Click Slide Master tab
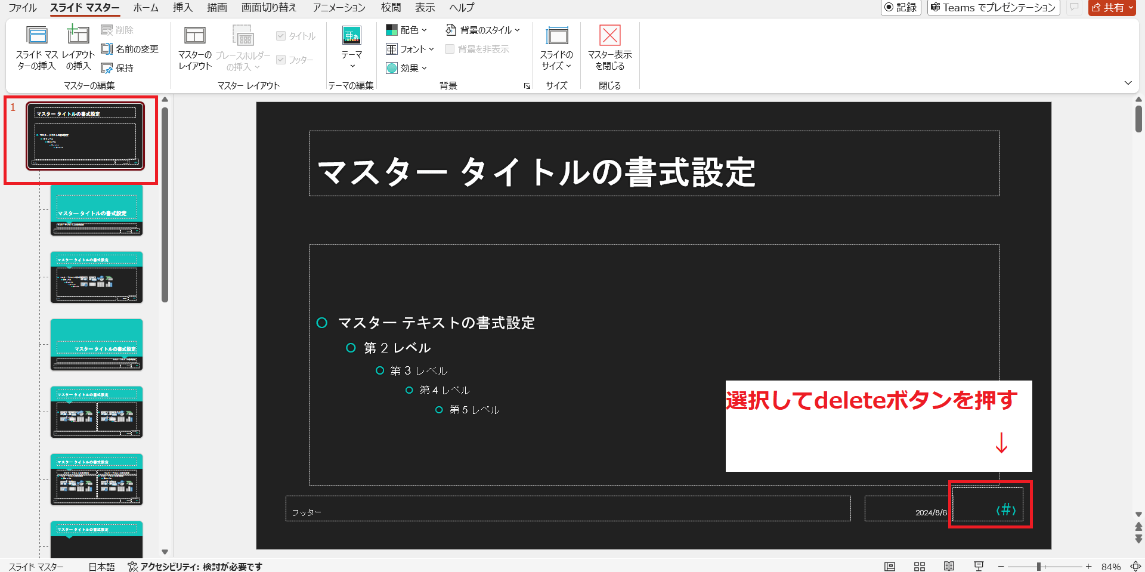1145x572 pixels. [x=85, y=7]
